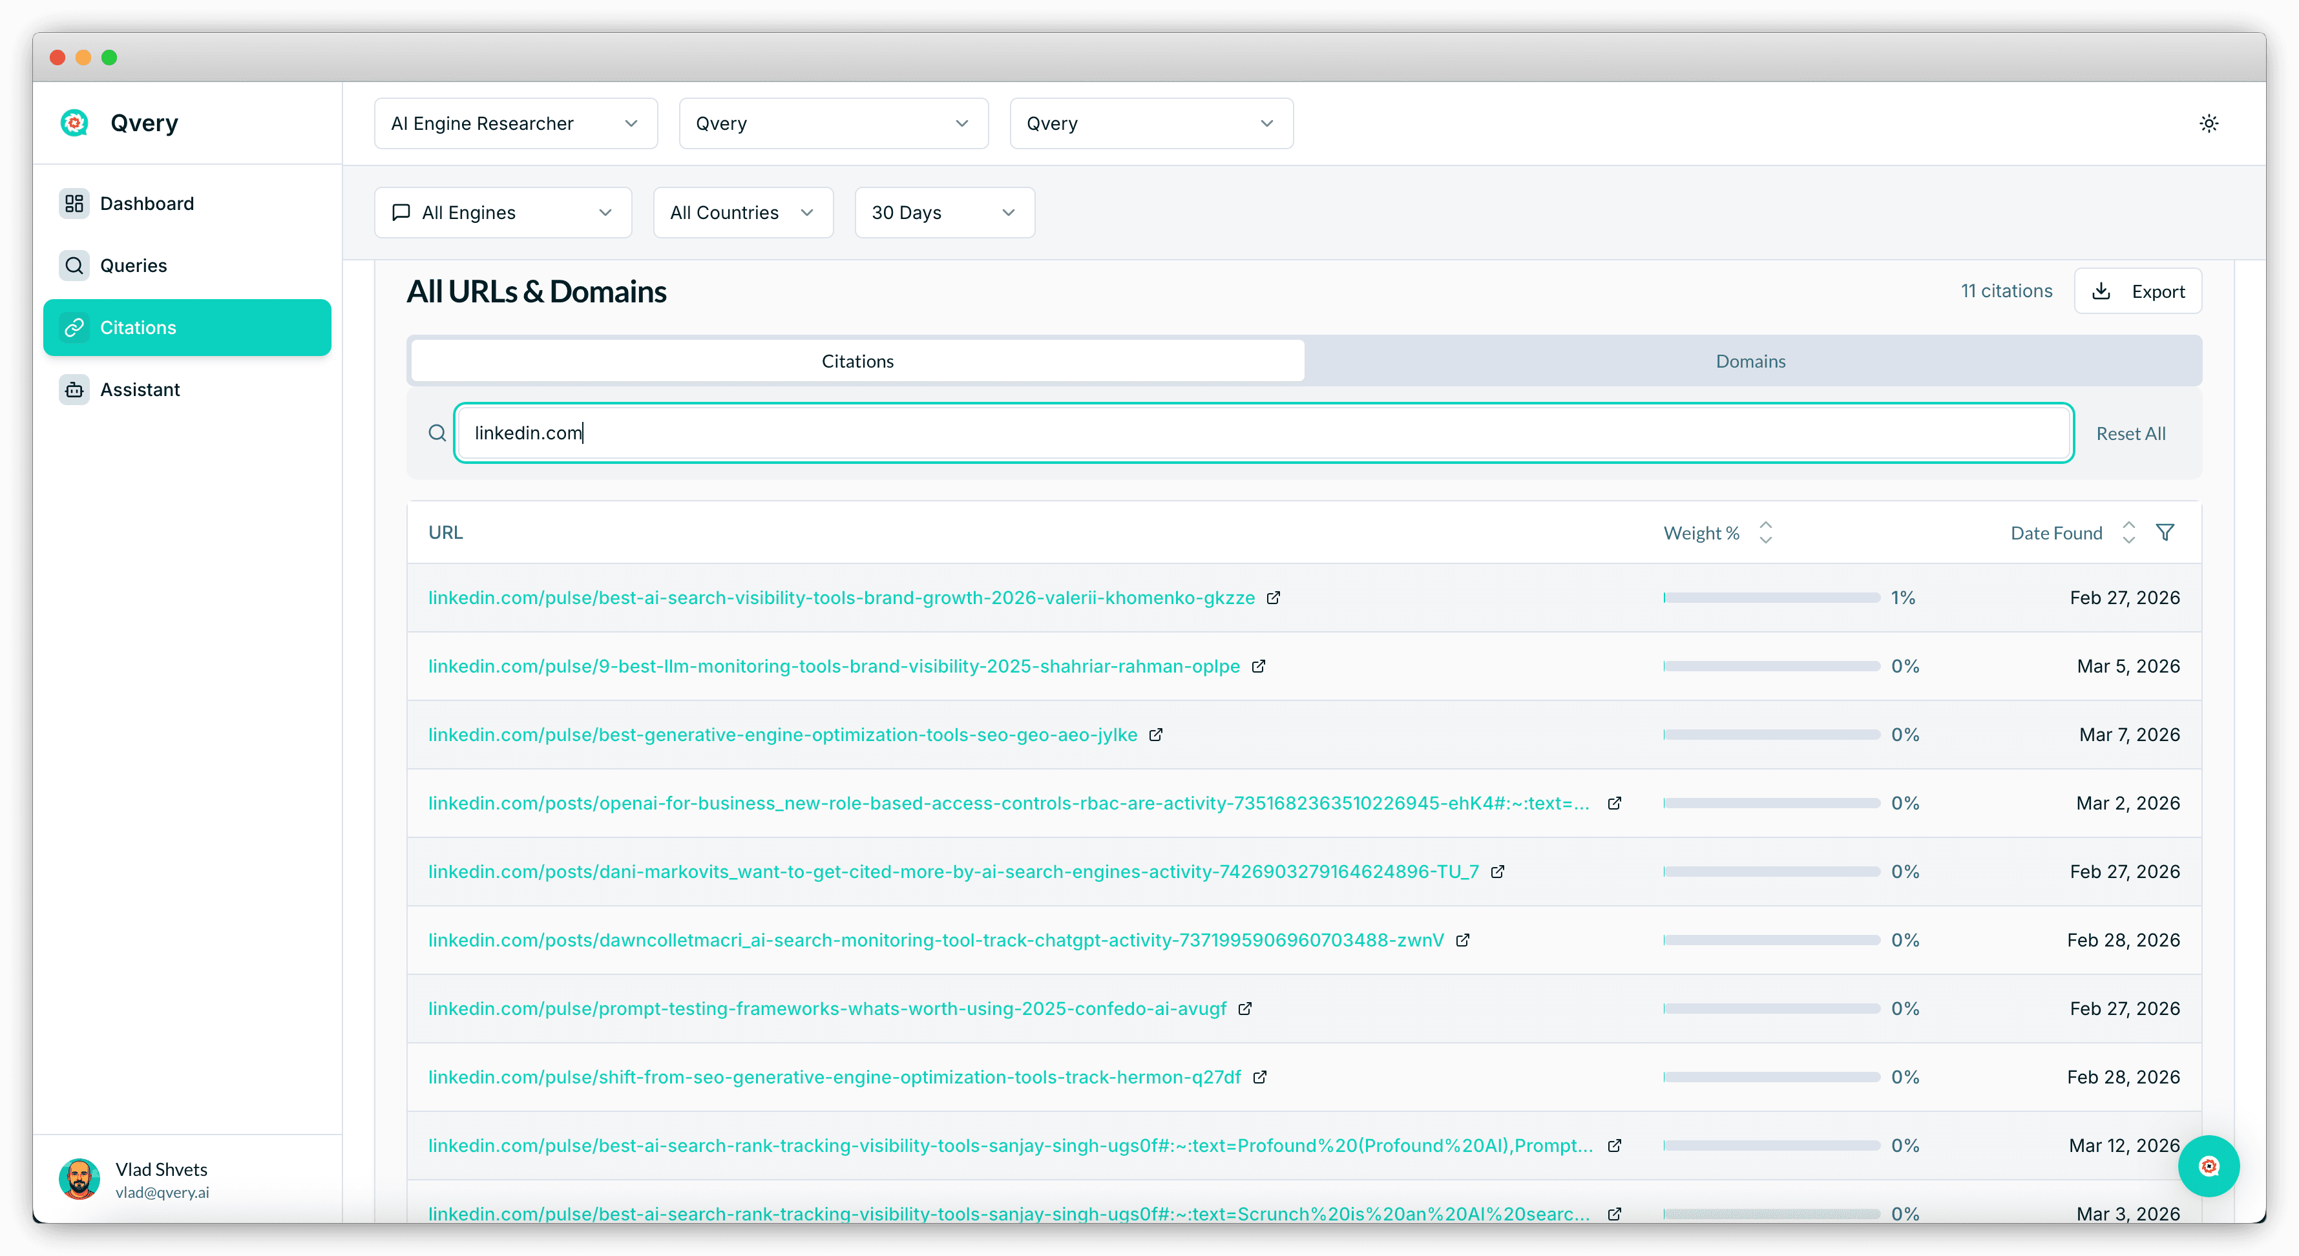
Task: Open the All Engines filter dropdown
Action: 503,213
